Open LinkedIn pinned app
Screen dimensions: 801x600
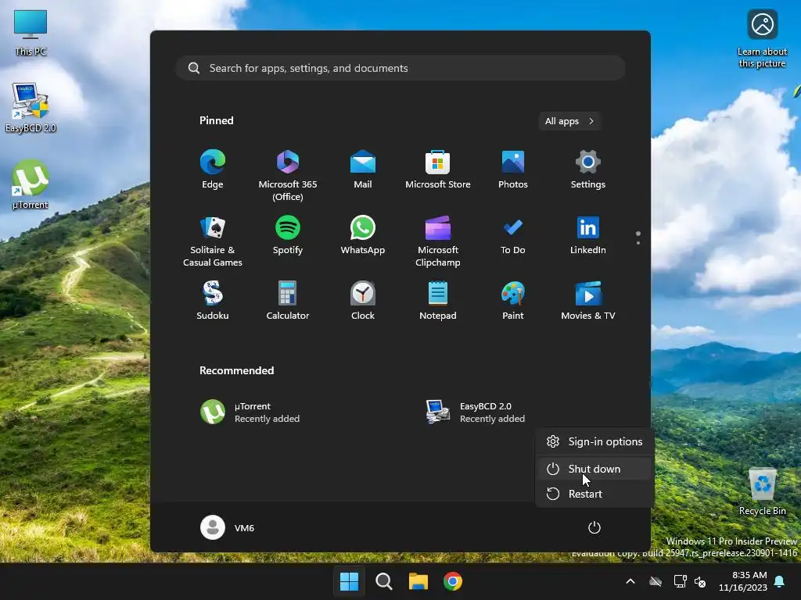point(588,235)
